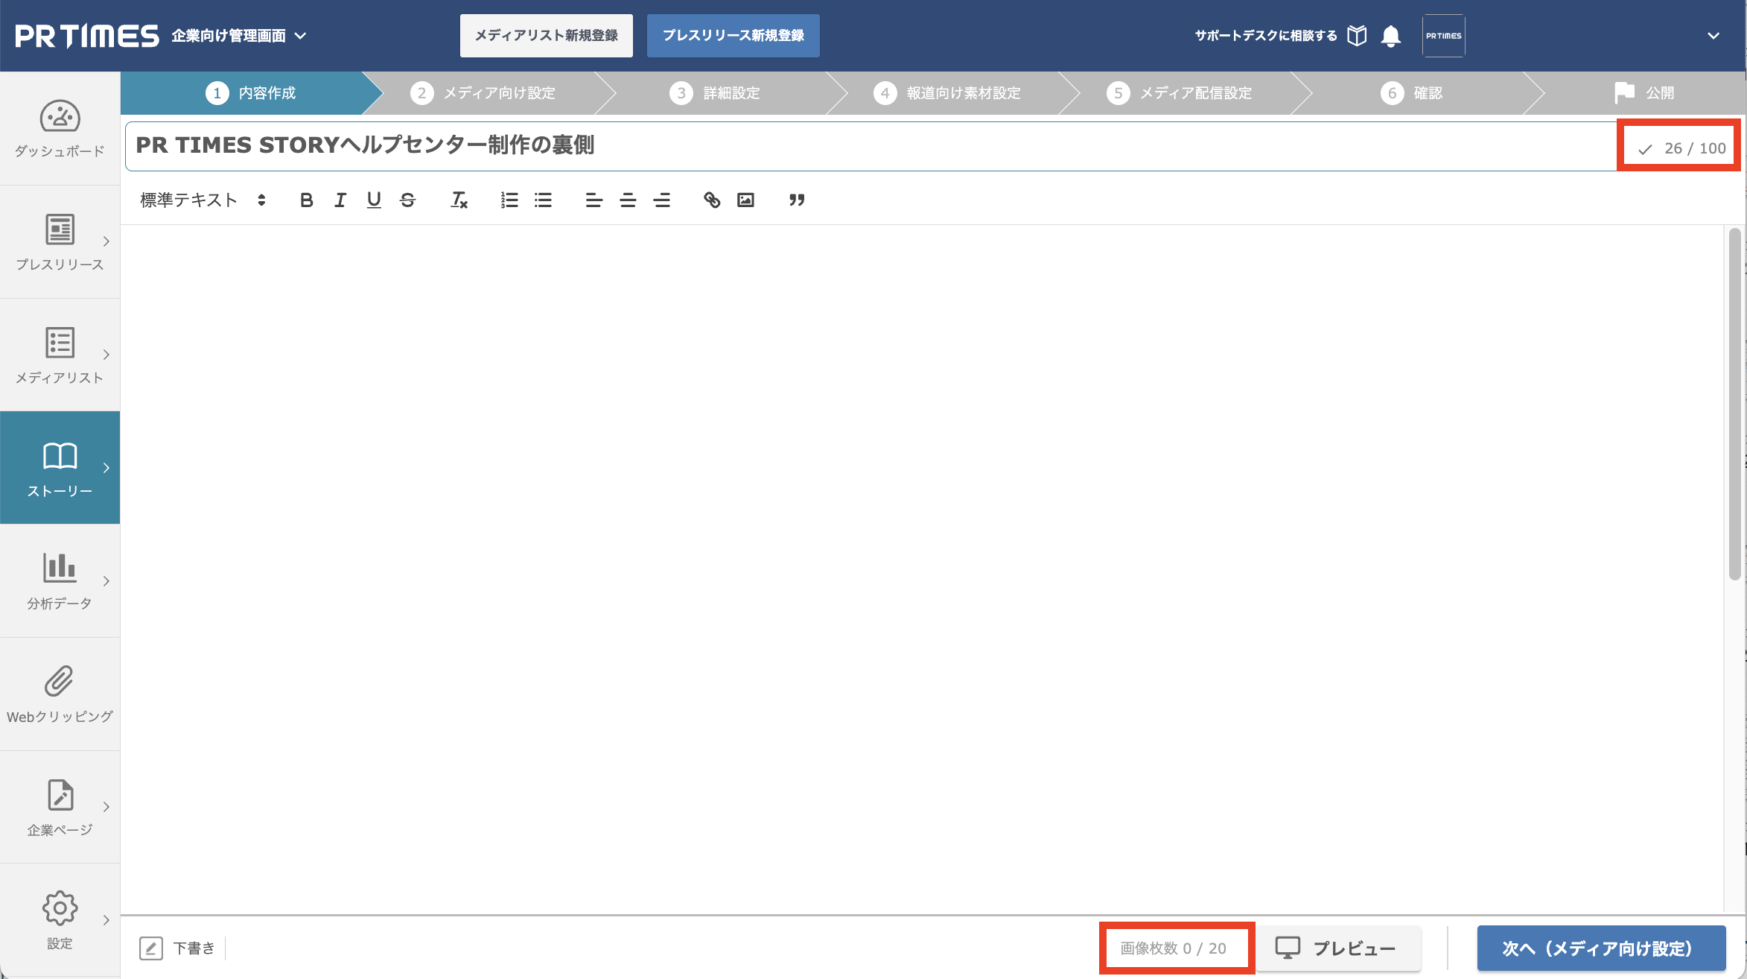This screenshot has width=1747, height=979.
Task: Align text center
Action: pyautogui.click(x=628, y=200)
